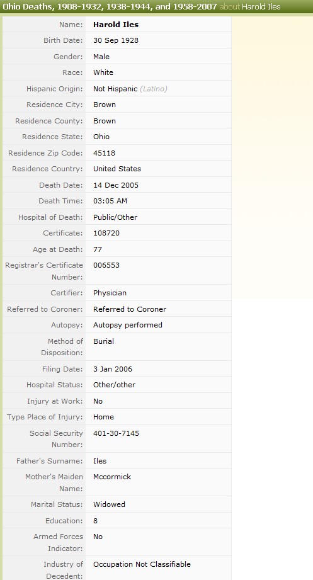Click the Death Time value 03:05 AM
The width and height of the screenshot is (313, 580).
110,201
